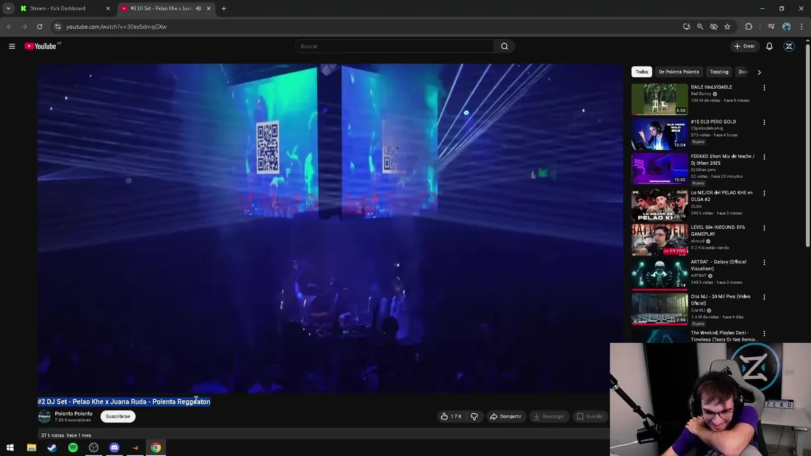The width and height of the screenshot is (811, 456).
Task: Subscribe with the Suscribirse button
Action: (118, 416)
